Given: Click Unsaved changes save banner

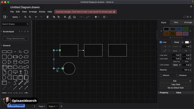Looking at the screenshot, I should click(x=85, y=12).
